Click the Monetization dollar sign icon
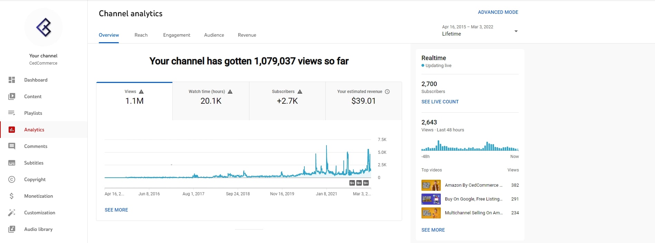The width and height of the screenshot is (655, 243). [12, 196]
